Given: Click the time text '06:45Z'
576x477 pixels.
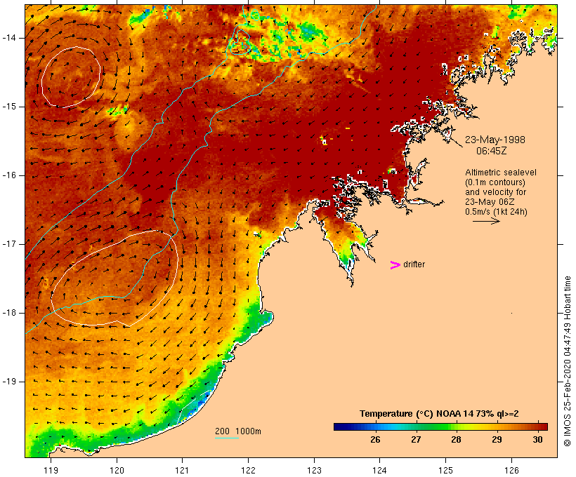Looking at the screenshot, I should 492,151.
